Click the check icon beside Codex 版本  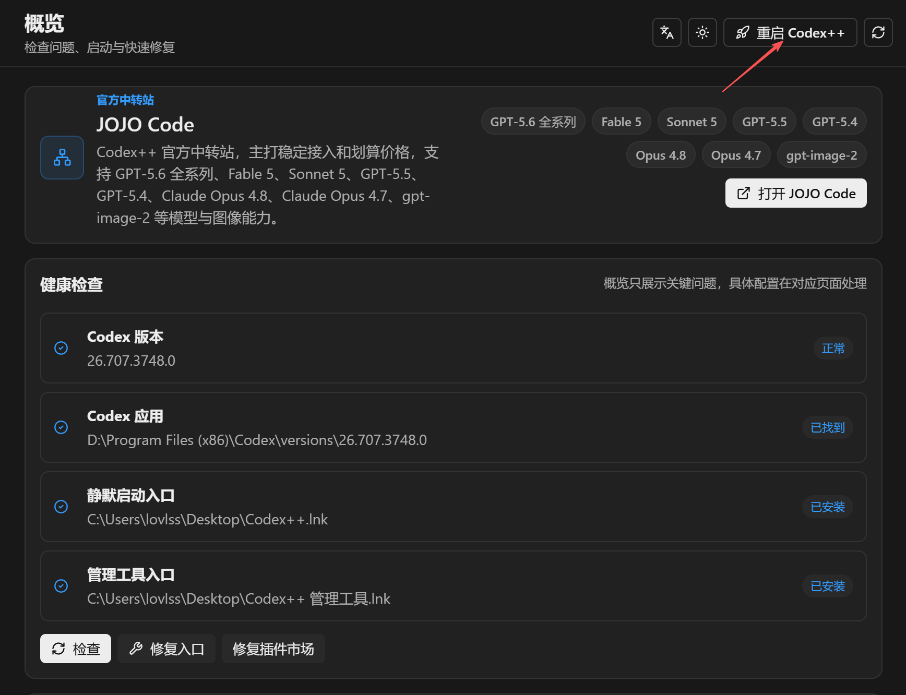pyautogui.click(x=61, y=348)
